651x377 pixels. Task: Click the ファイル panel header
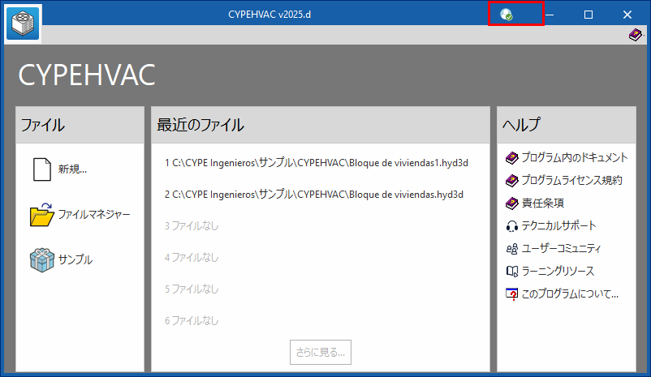[80, 125]
